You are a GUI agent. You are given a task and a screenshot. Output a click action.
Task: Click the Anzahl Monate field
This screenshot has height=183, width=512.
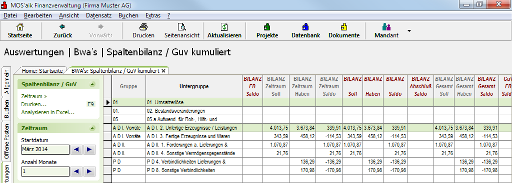pyautogui.click(x=45, y=171)
